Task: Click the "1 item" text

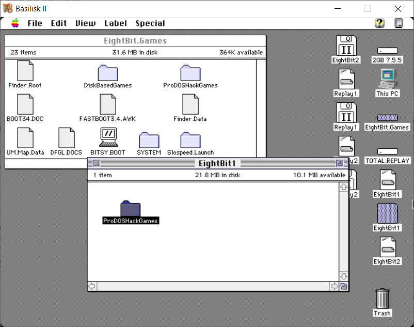Action: pos(102,175)
